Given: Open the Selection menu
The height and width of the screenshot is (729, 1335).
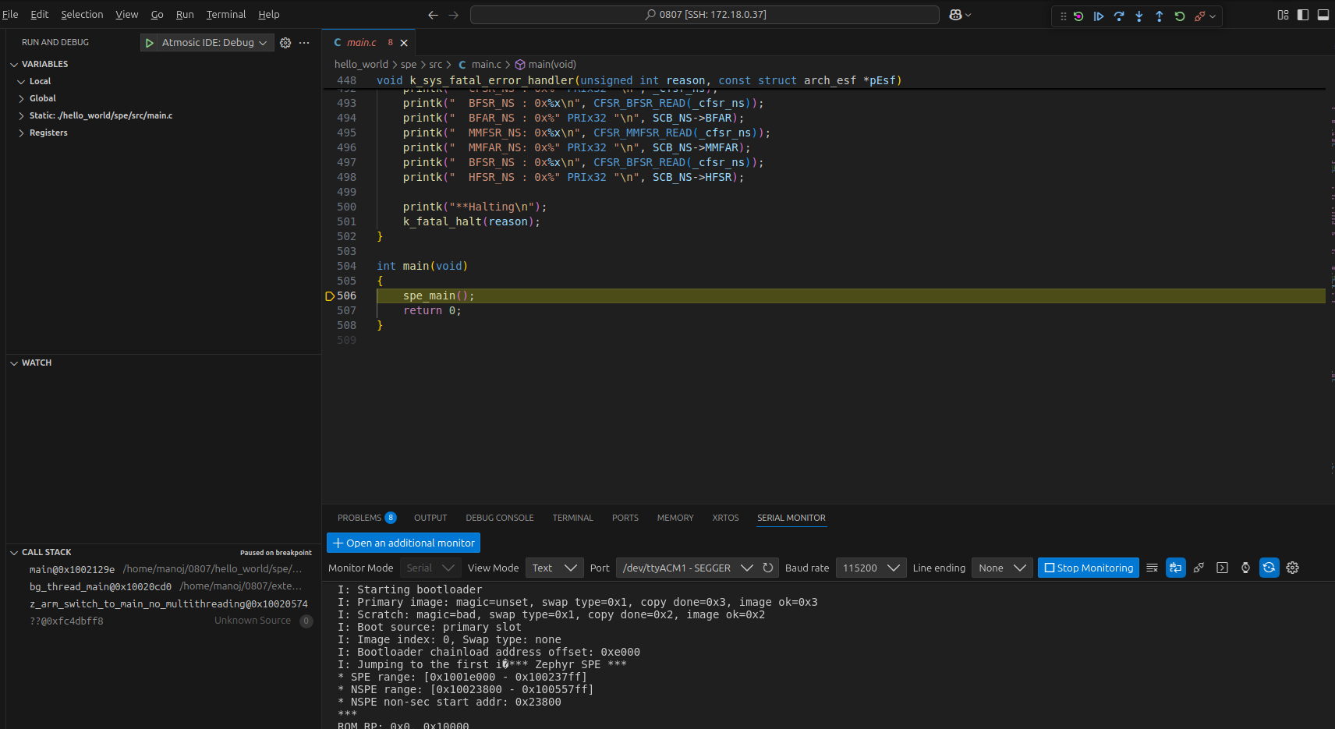Looking at the screenshot, I should point(82,15).
